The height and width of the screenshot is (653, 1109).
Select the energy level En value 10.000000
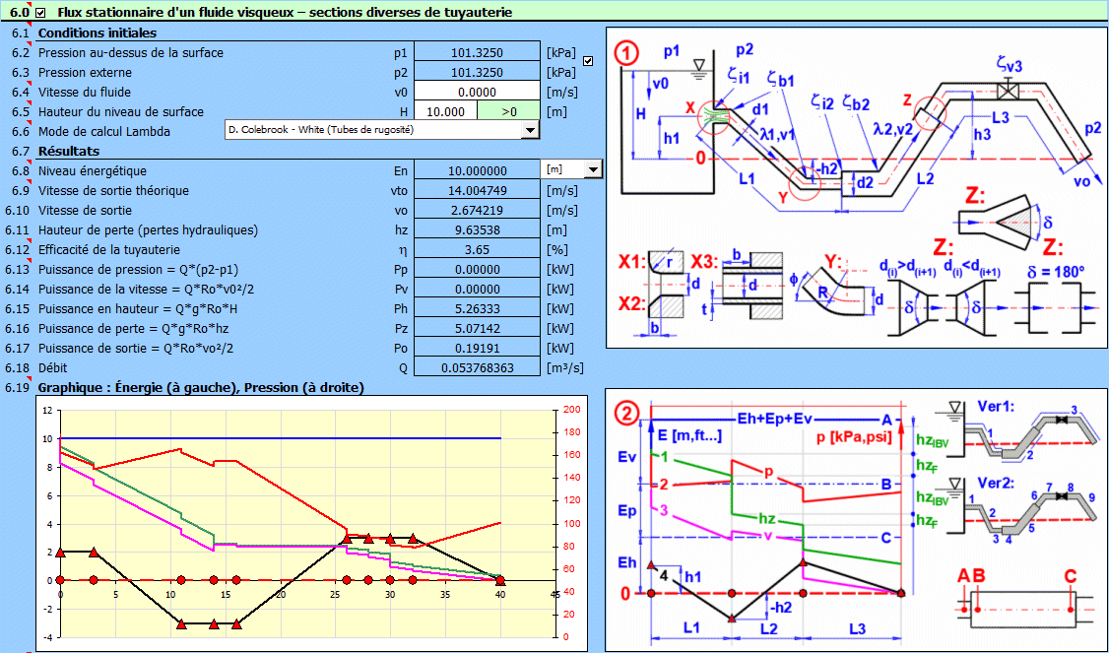(x=478, y=169)
